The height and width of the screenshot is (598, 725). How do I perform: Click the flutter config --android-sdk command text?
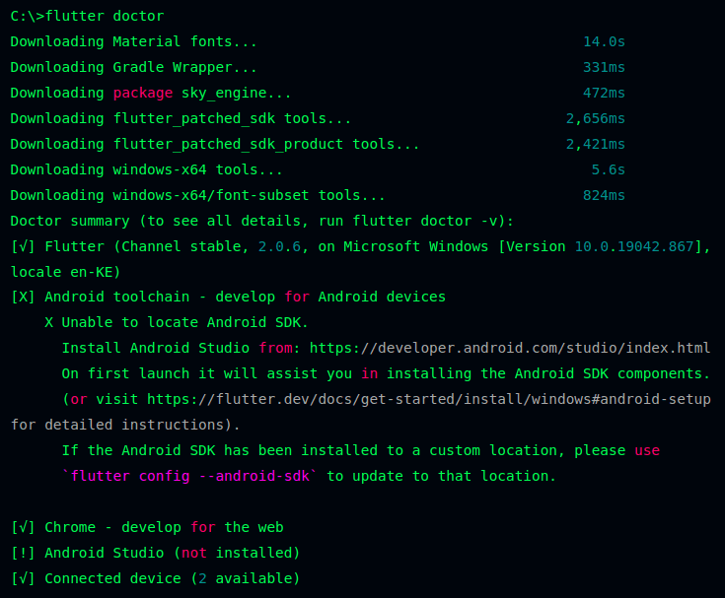tap(189, 476)
